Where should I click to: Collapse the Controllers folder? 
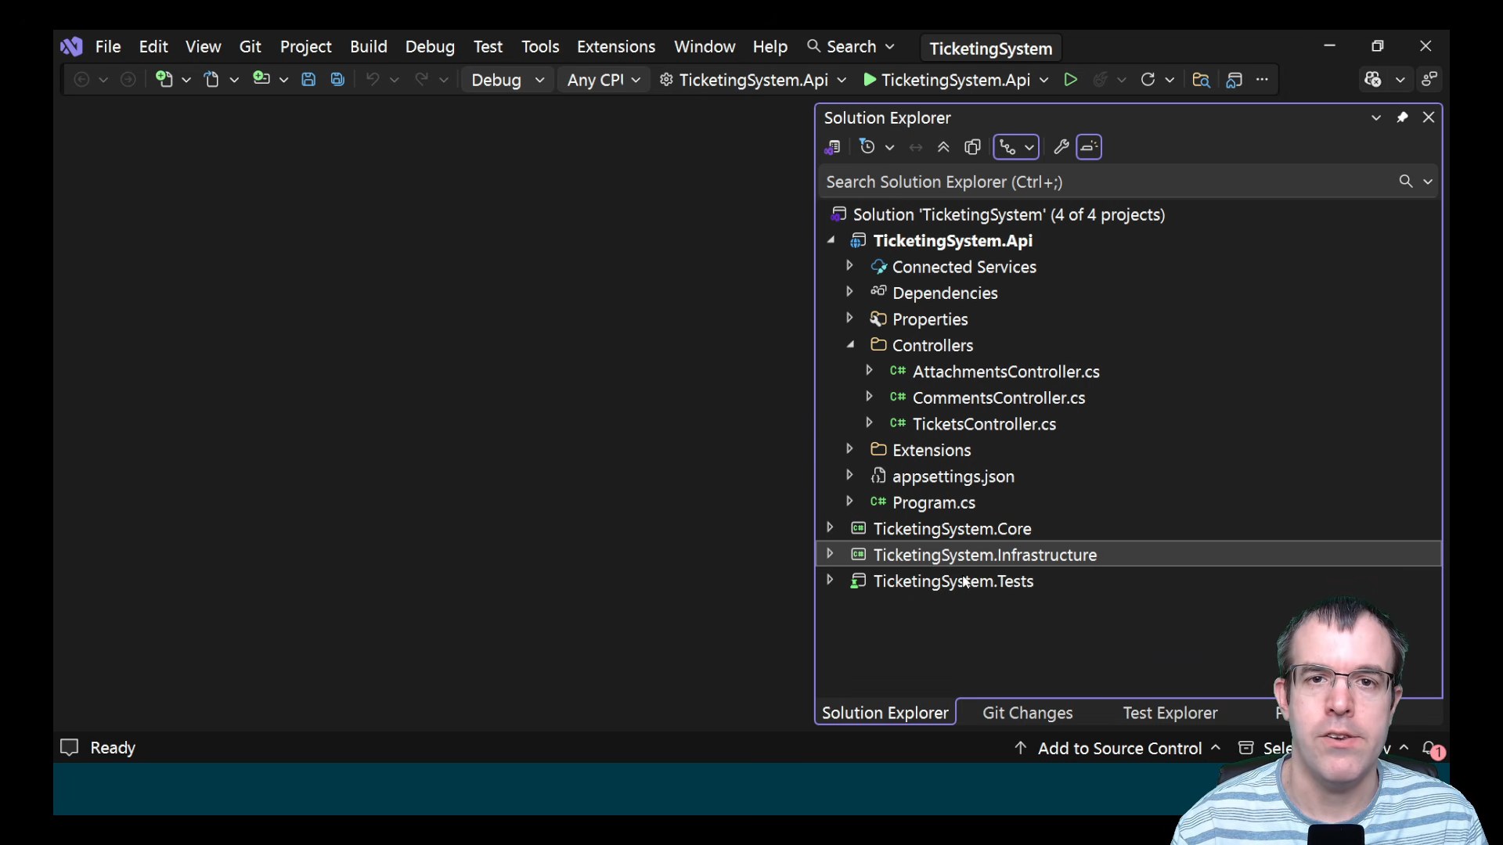coord(850,345)
